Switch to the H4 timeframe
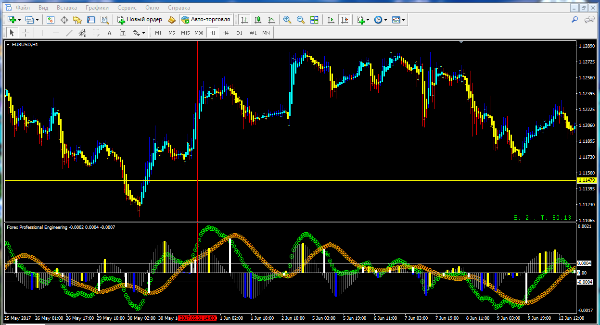The width and height of the screenshot is (600, 325). (226, 33)
